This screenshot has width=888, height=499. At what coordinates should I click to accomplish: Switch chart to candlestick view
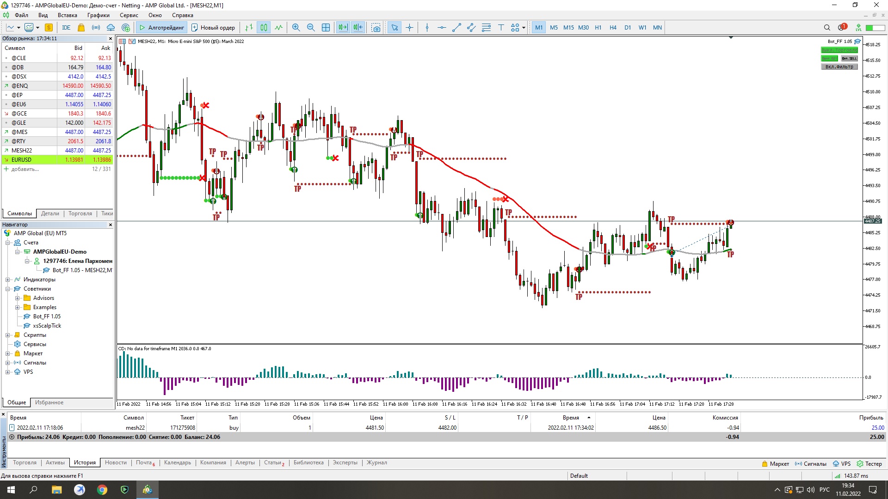[264, 28]
